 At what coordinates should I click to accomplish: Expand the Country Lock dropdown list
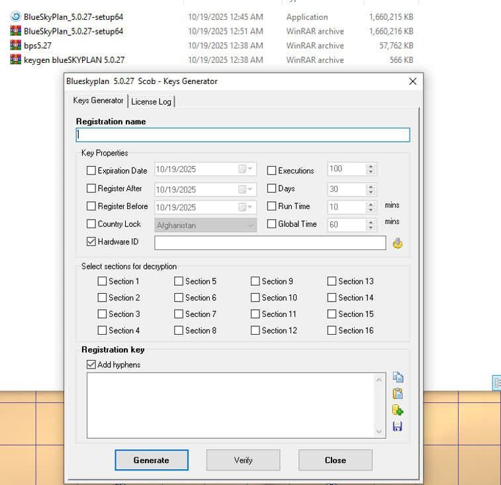click(x=251, y=226)
